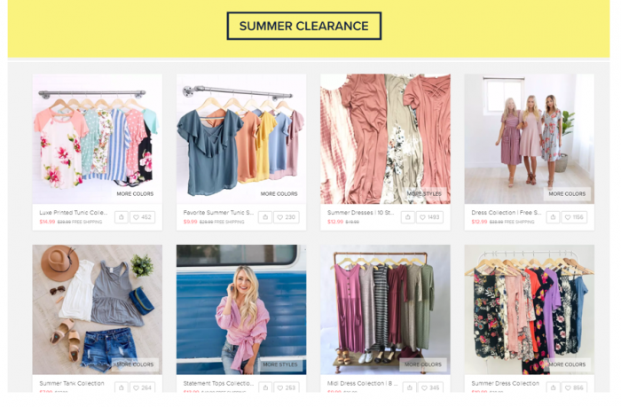Screen dimensions: 621x407
Task: Share the Summer Dresses 10 Styles item
Action: [408, 217]
